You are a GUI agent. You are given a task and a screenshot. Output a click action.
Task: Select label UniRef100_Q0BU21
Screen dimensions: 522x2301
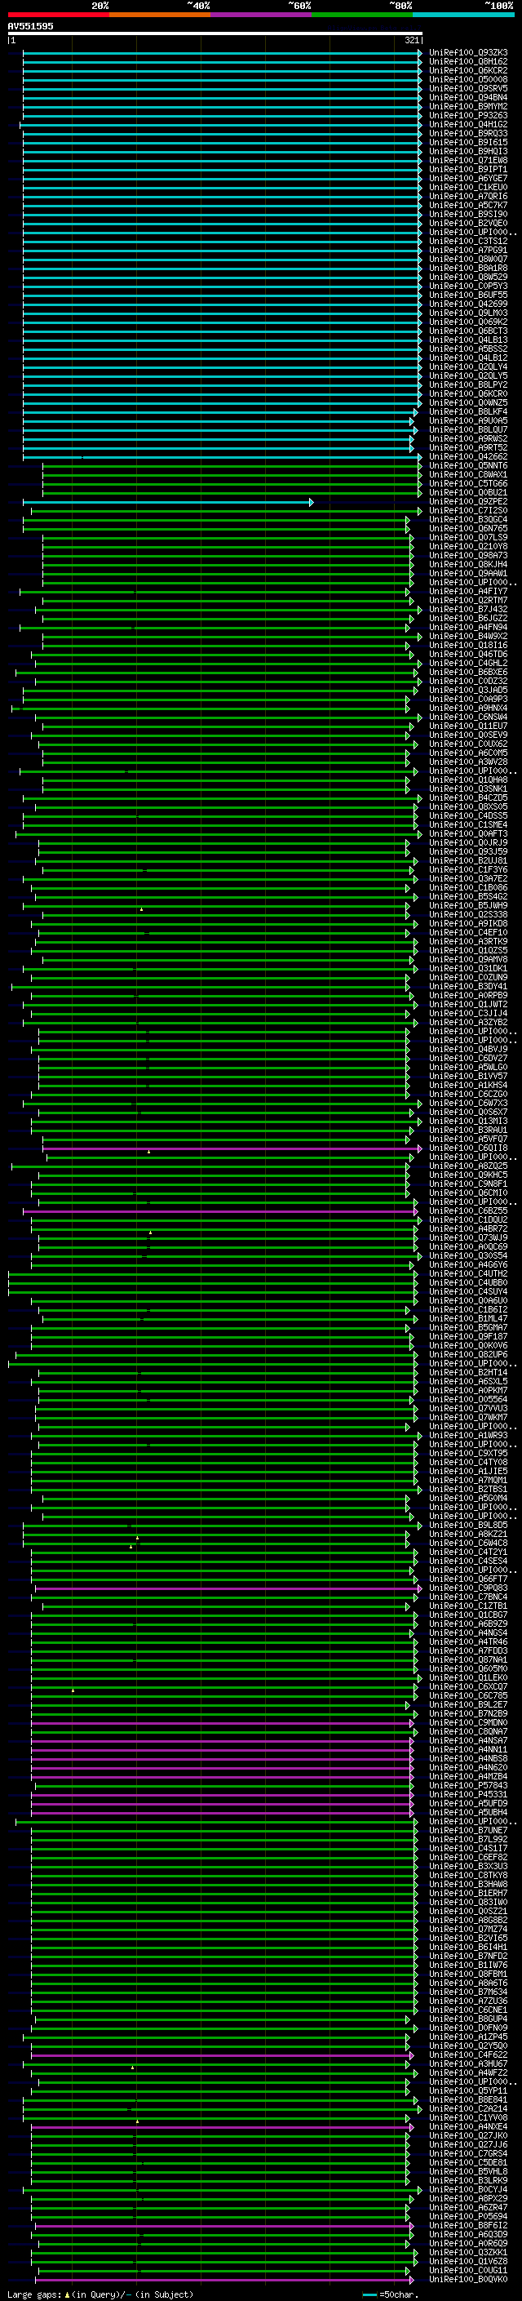click(468, 492)
